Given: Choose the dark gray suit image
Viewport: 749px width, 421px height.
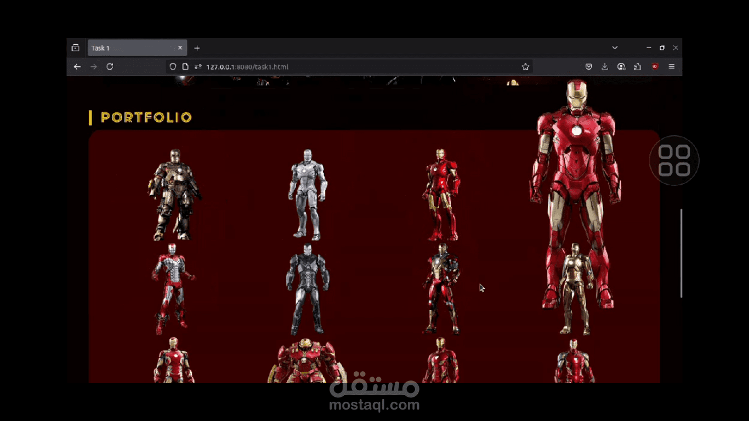Looking at the screenshot, I should tap(308, 289).
